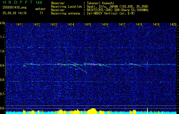Image resolution: width=179 pixels, height=114 pixels.
Task: Click the observer name Takanori Kawachi
Action: click(100, 3)
